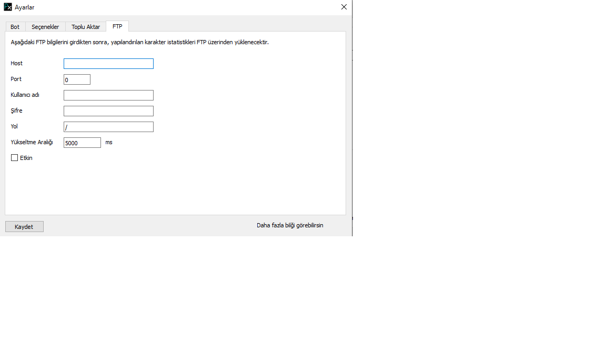The height and width of the screenshot is (341, 606).
Task: Click the Host label
Action: 17,63
